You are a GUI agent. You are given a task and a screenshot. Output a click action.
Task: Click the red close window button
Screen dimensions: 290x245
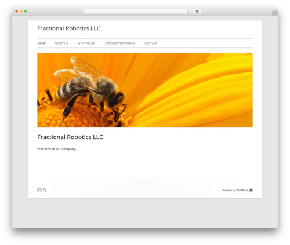pyautogui.click(x=17, y=11)
